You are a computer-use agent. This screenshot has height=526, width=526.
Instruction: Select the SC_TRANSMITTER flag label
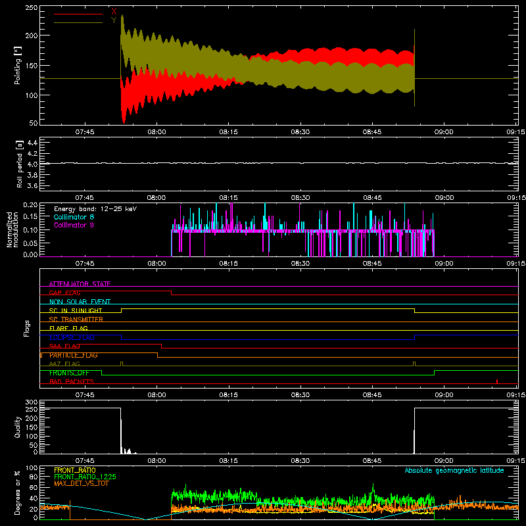click(x=76, y=320)
